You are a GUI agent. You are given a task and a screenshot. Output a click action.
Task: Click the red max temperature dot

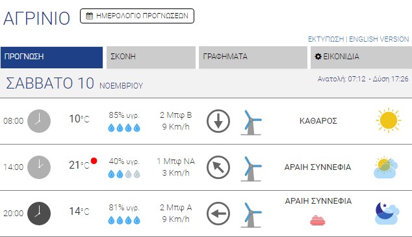[x=94, y=161]
